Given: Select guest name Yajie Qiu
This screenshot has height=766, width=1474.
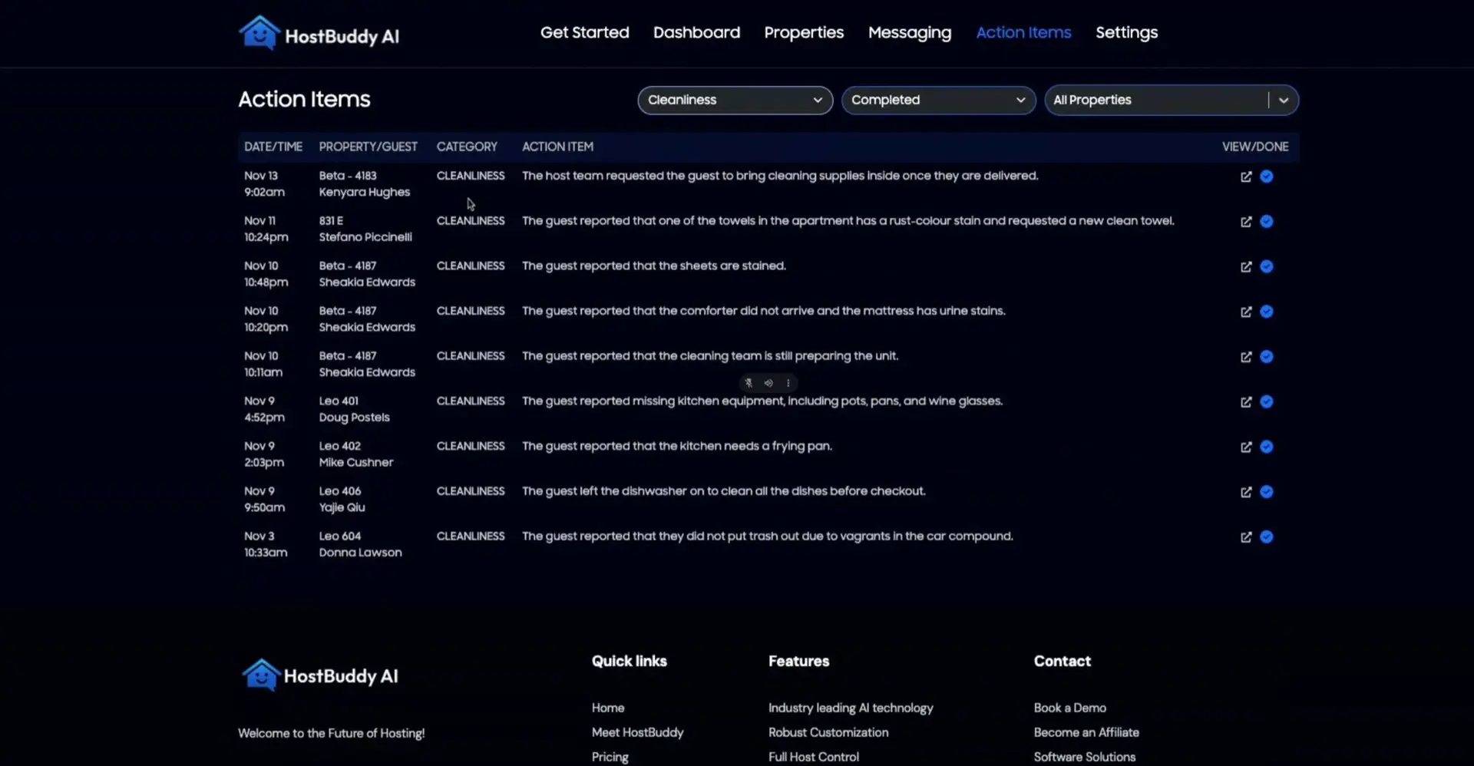Looking at the screenshot, I should click(x=342, y=507).
